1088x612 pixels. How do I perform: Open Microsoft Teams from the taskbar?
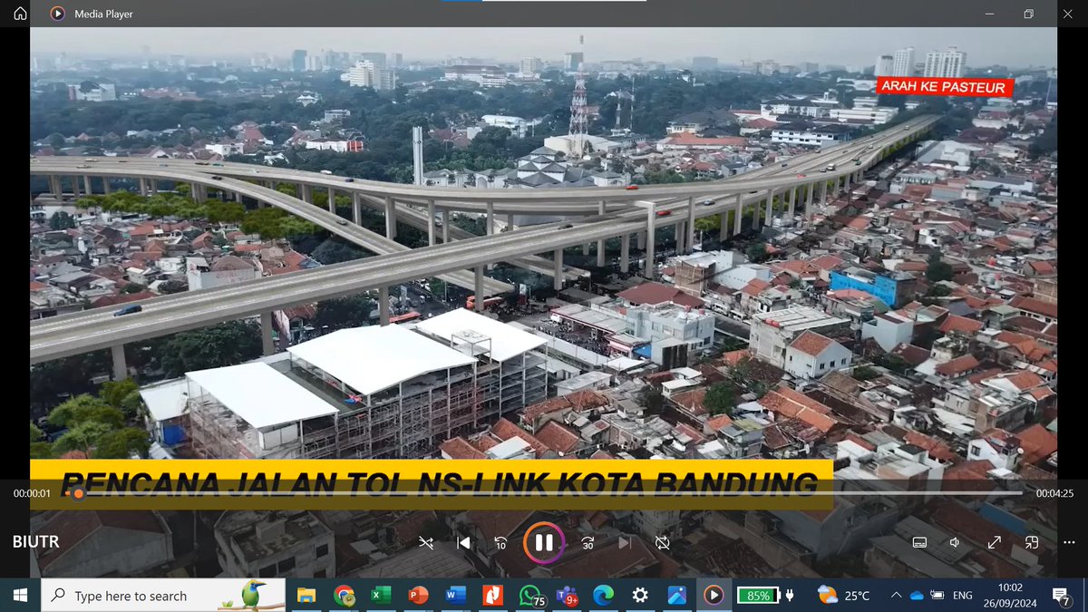568,596
